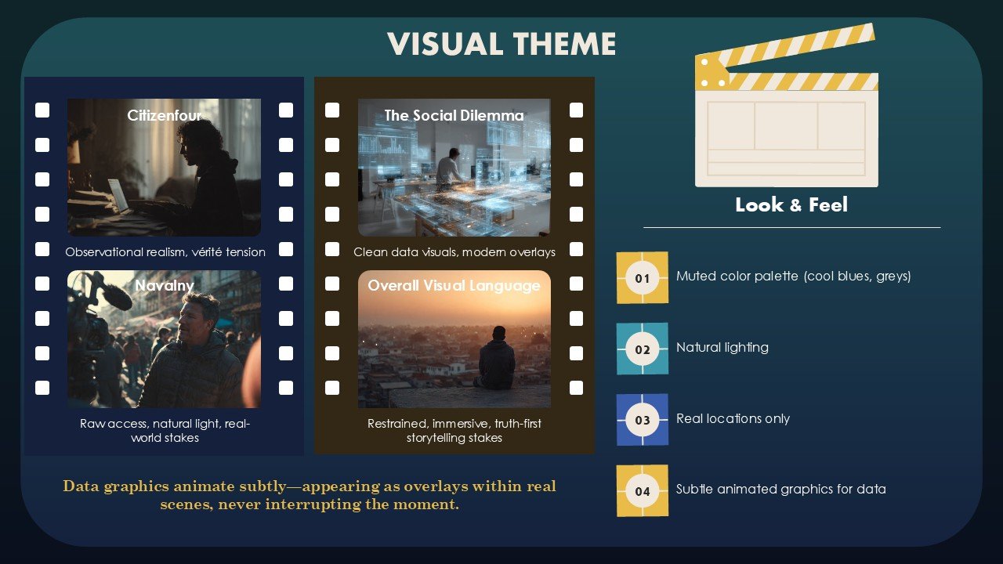Select the yellow 04 numbered badge
Image resolution: width=1003 pixels, height=564 pixels.
click(x=642, y=491)
